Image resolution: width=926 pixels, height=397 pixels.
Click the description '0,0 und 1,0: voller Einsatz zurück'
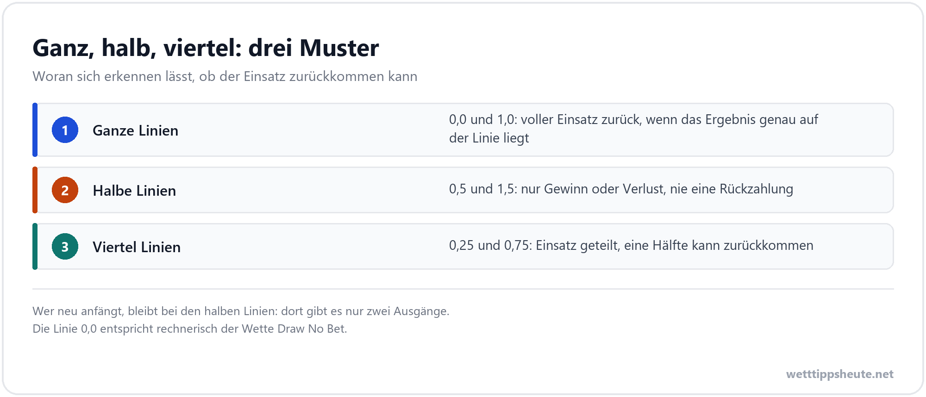tap(633, 129)
